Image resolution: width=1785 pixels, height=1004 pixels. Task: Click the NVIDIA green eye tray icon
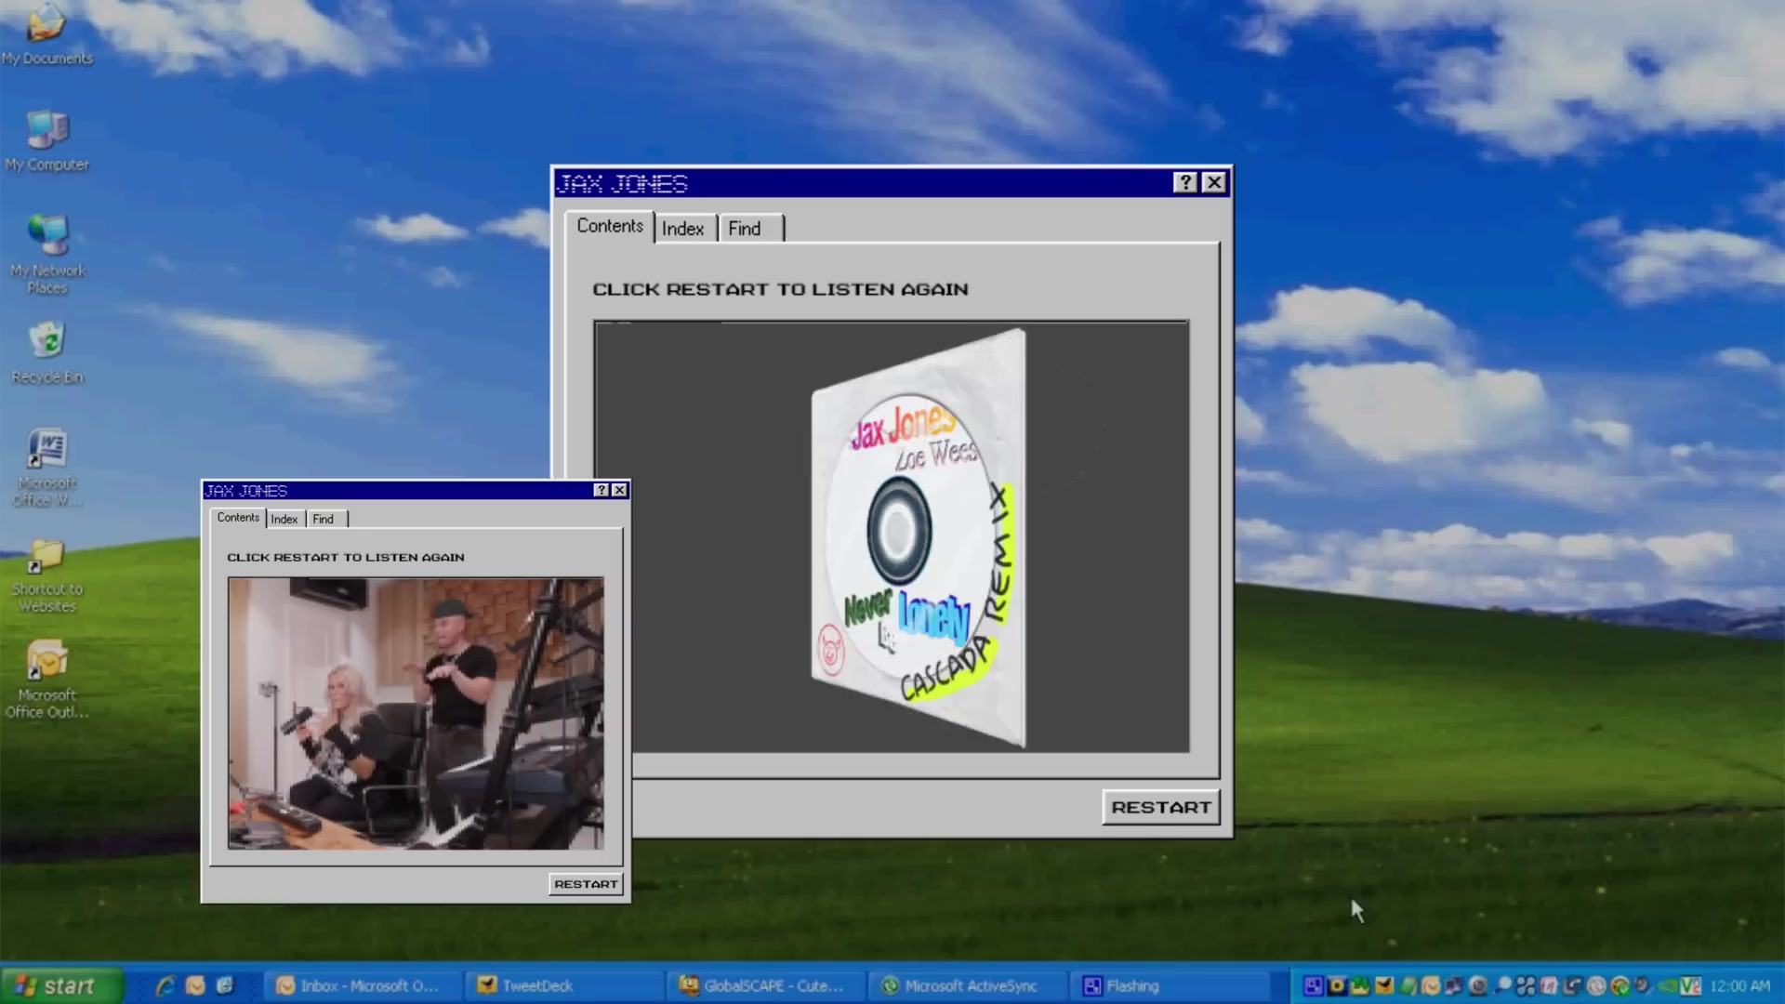[x=1666, y=985]
